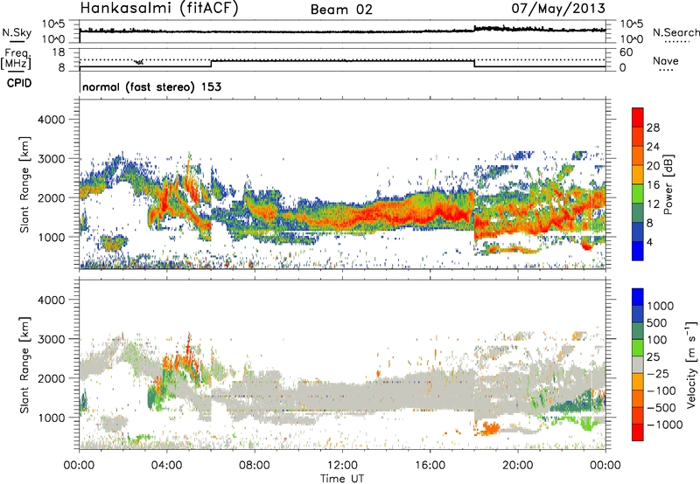Click the '12:00' time axis tick label
700x484 pixels.
pyautogui.click(x=342, y=466)
